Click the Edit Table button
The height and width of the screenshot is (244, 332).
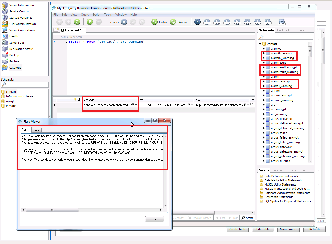(263, 229)
